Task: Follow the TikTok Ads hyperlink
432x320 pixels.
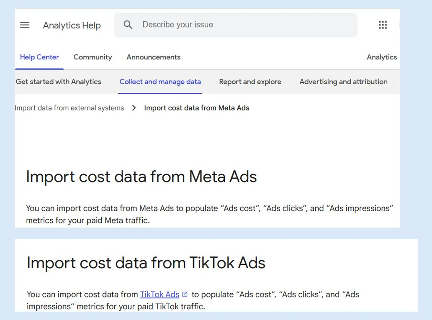Action: point(159,294)
